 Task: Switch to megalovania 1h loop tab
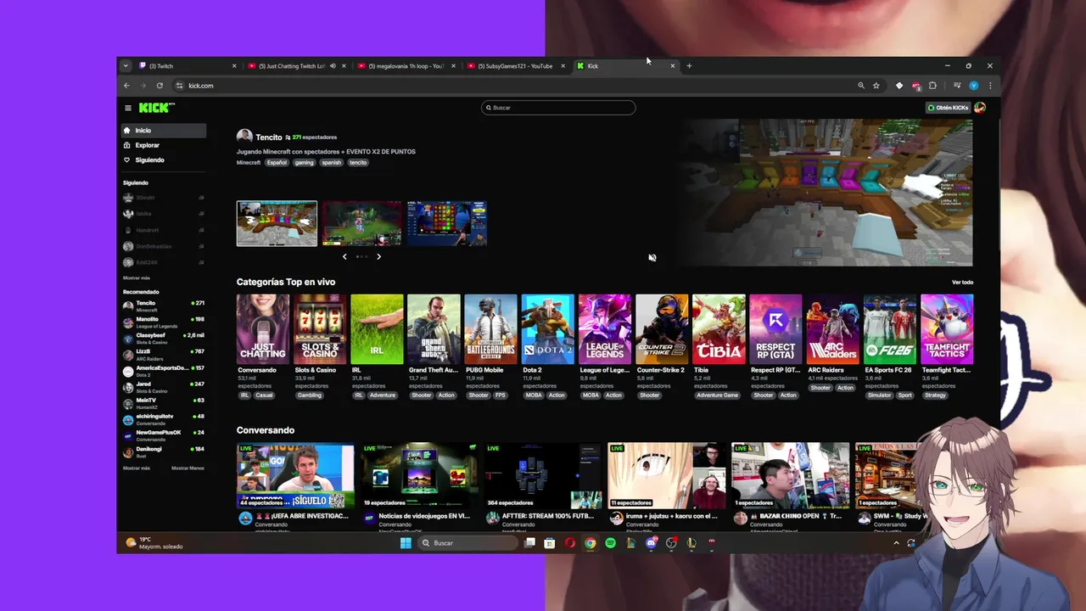(x=405, y=66)
